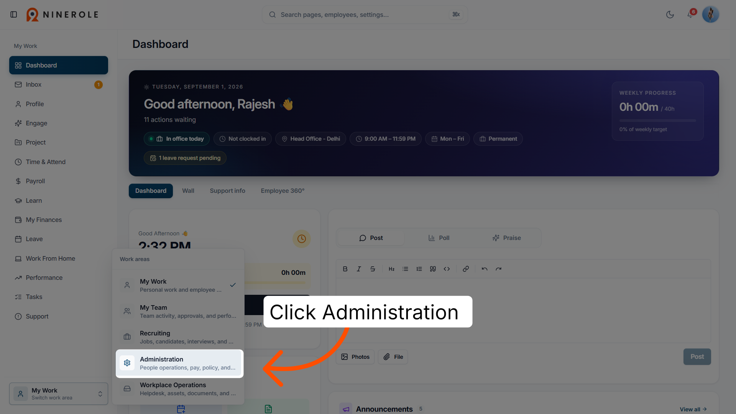Viewport: 736px width, 414px height.
Task: Open Learn section
Action: (59, 200)
